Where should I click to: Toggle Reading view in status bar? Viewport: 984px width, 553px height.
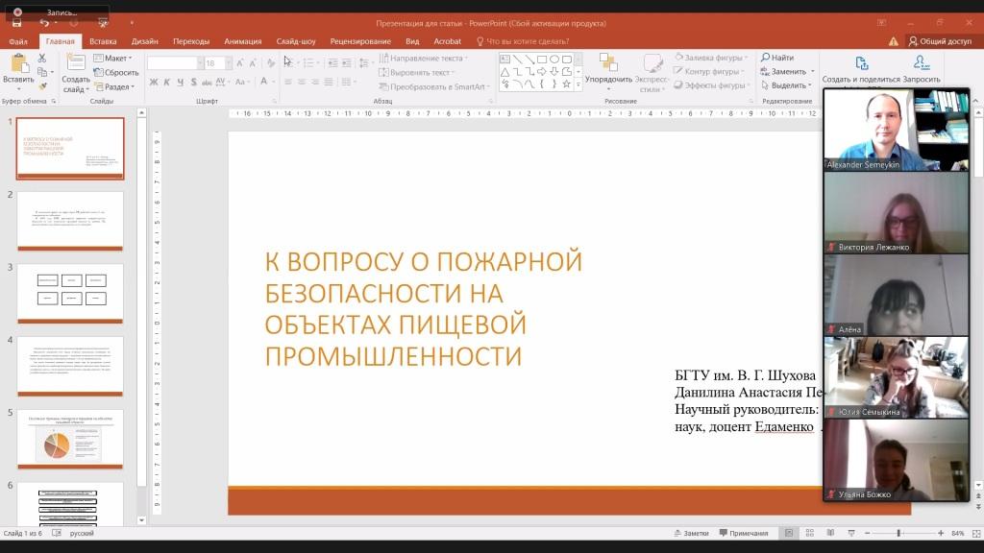click(x=830, y=533)
